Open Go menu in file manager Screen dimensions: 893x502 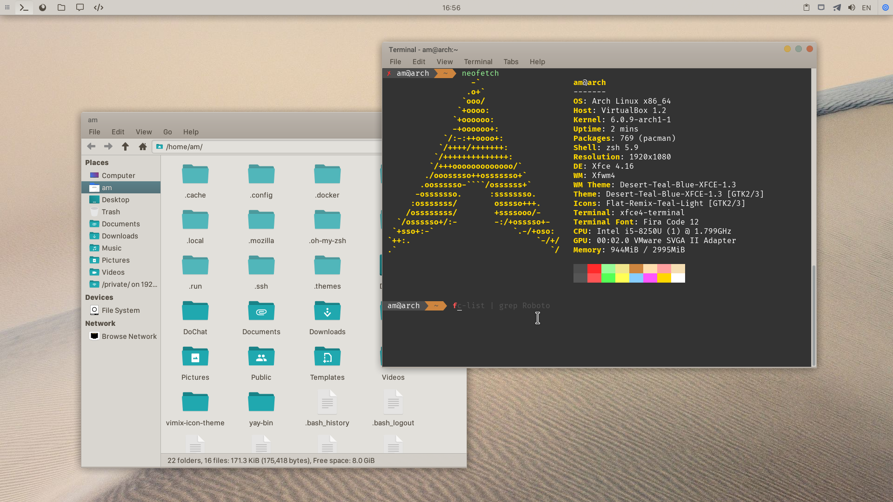tap(167, 132)
